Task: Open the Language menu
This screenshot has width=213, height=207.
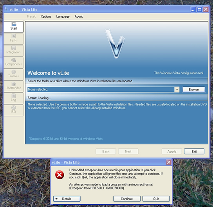Action: click(x=63, y=16)
